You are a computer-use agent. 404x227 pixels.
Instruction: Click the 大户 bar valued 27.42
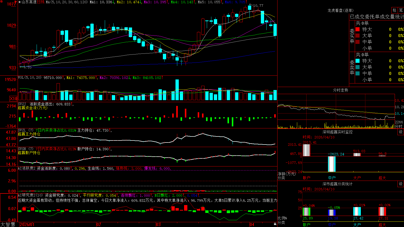357,211
